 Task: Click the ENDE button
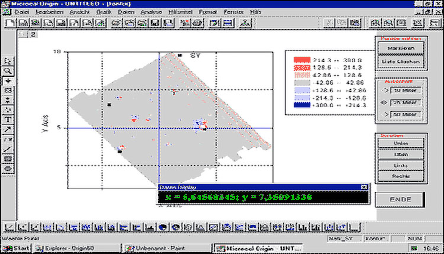point(400,200)
